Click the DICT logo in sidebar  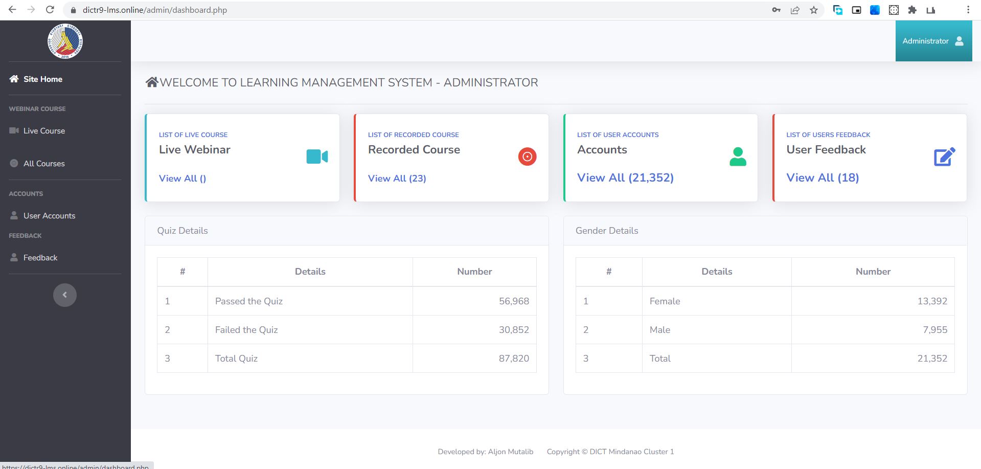tap(65, 41)
